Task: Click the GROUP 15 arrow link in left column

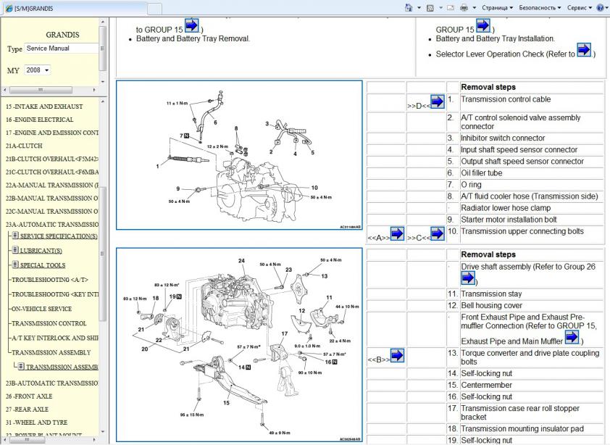Action: click(191, 25)
